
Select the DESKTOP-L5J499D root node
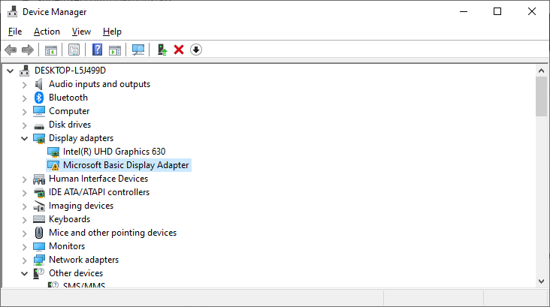(75, 71)
